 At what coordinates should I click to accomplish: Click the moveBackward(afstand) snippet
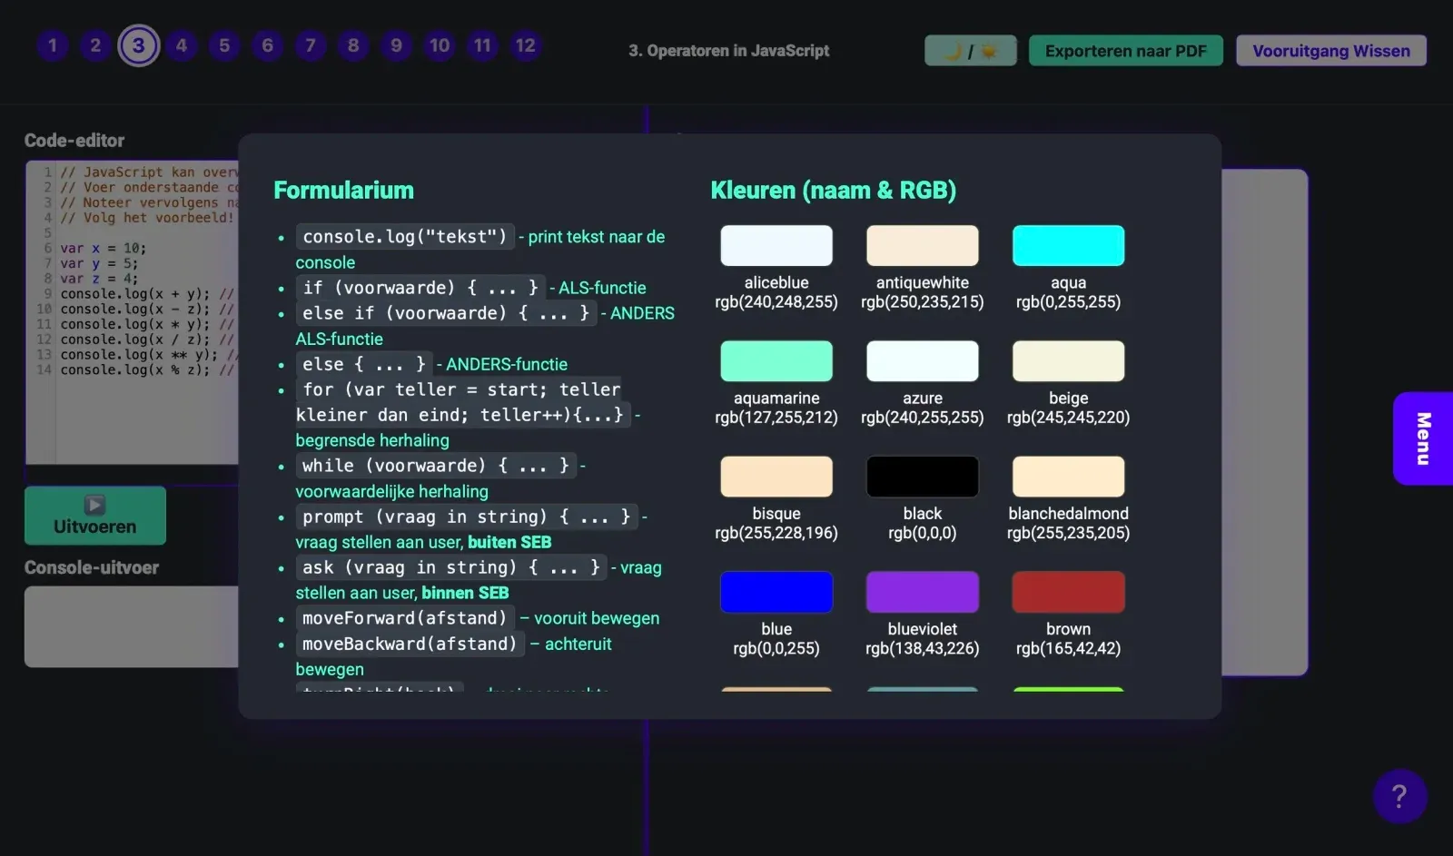[x=410, y=644]
